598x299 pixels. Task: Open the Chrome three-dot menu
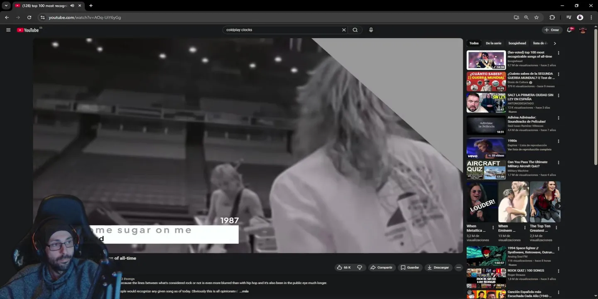pos(591,17)
